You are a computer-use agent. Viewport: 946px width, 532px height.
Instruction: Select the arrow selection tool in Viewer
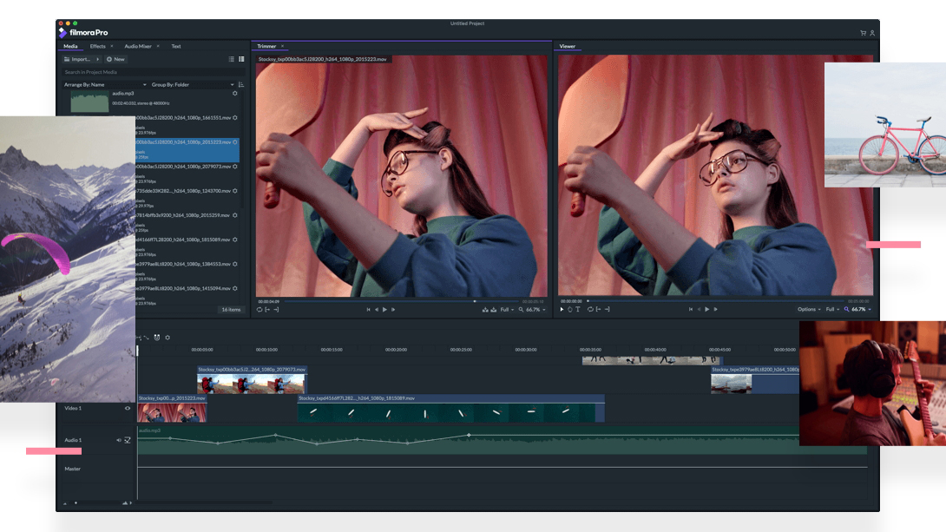(x=562, y=310)
